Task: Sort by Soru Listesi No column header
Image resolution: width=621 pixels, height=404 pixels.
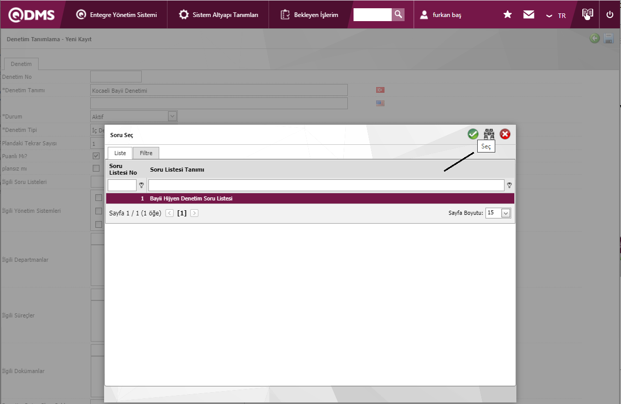Action: (x=123, y=169)
